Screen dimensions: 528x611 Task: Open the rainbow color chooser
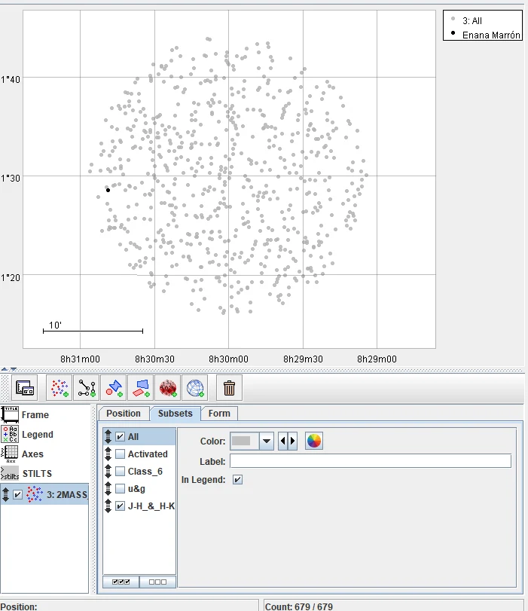(314, 441)
